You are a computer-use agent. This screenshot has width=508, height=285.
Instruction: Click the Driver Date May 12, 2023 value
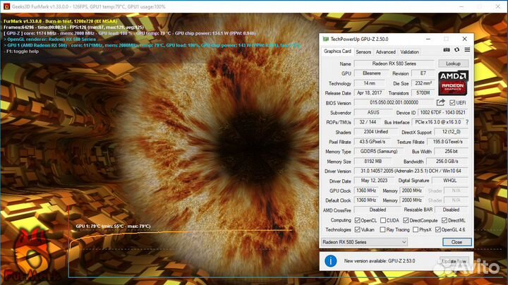pos(374,181)
